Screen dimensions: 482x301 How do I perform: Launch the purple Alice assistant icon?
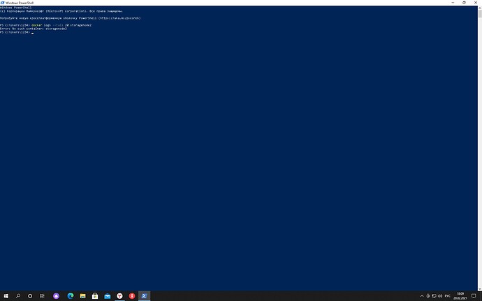coord(57,295)
